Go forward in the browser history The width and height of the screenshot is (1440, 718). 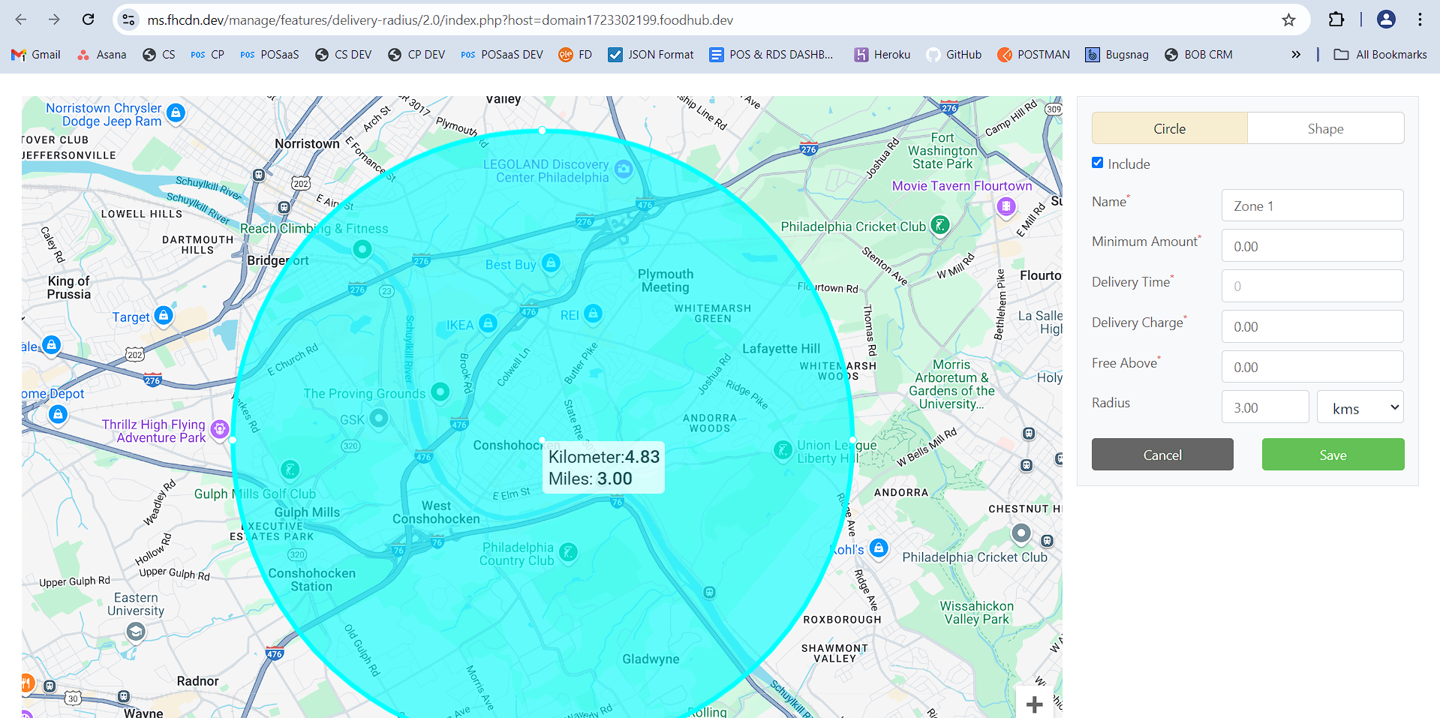pyautogui.click(x=54, y=20)
